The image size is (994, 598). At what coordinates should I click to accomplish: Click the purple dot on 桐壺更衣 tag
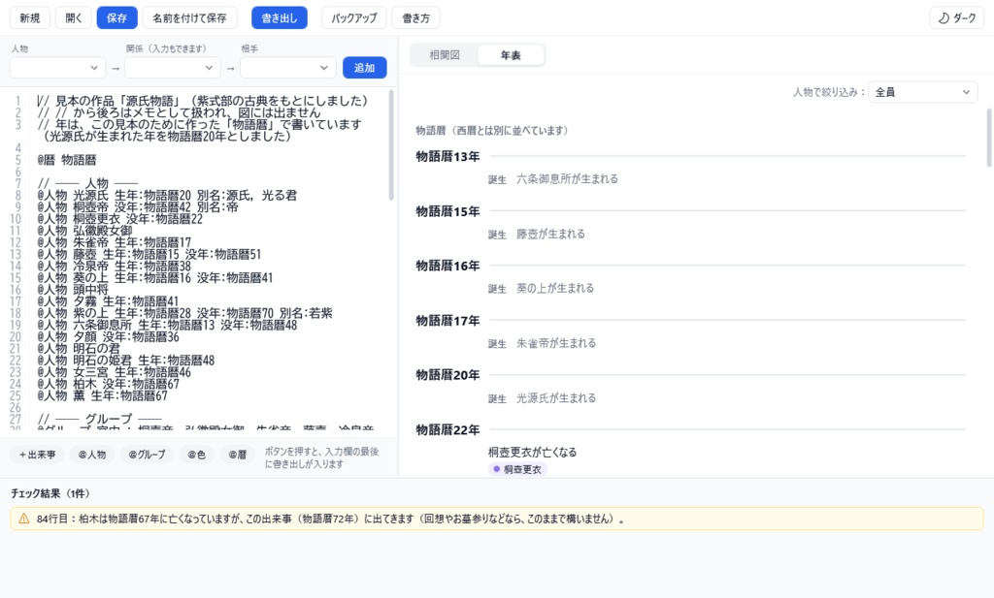tap(496, 469)
